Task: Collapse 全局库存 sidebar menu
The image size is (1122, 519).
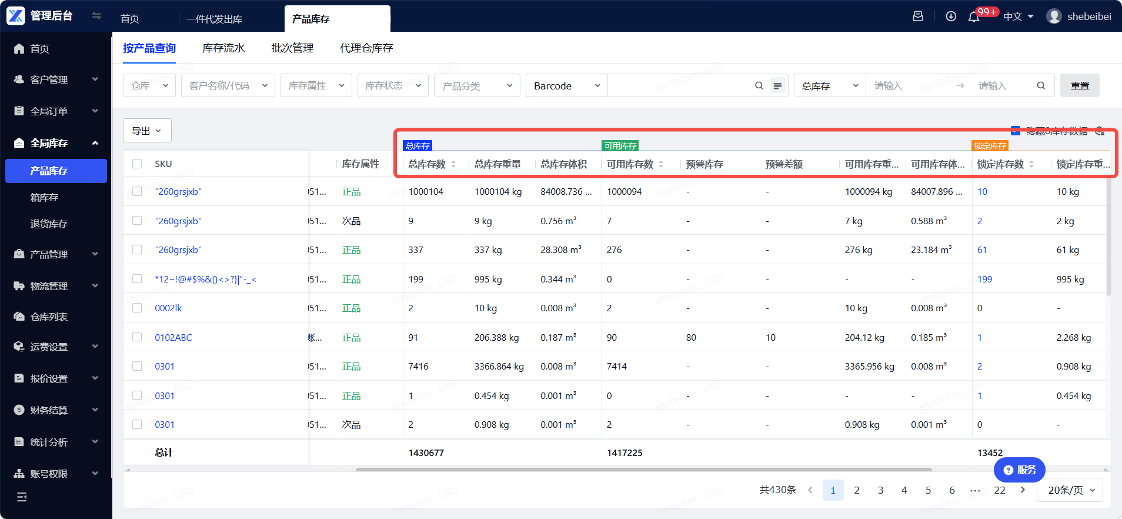Action: click(56, 143)
